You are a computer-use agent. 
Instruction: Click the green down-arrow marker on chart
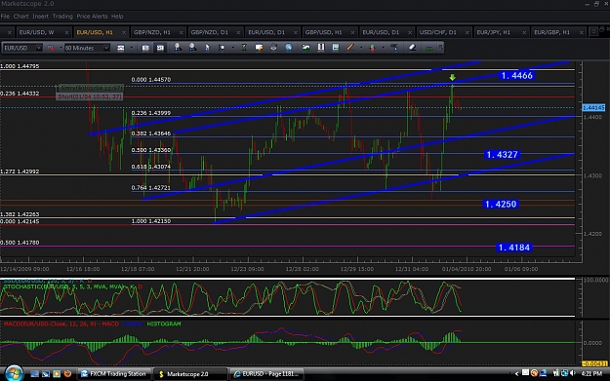tap(452, 78)
